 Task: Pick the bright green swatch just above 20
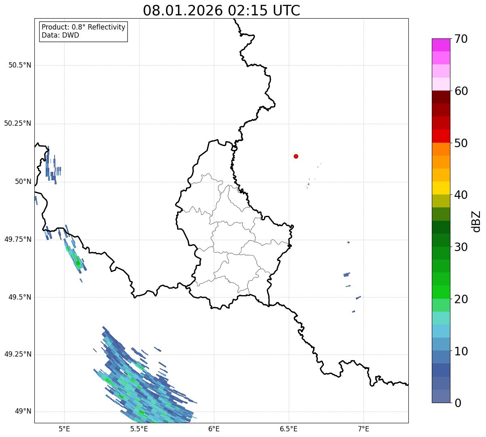click(441, 292)
